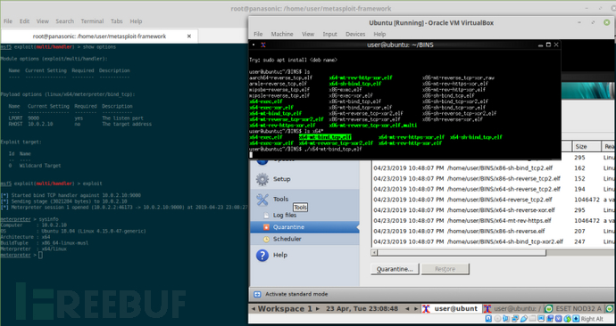Open the host terminal Search menu
616x326 pixels.
pos(65,21)
